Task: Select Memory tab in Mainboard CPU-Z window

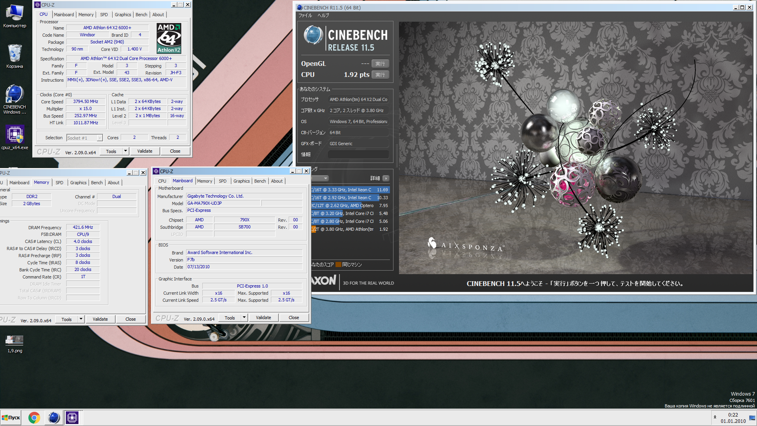Action: [x=205, y=181]
